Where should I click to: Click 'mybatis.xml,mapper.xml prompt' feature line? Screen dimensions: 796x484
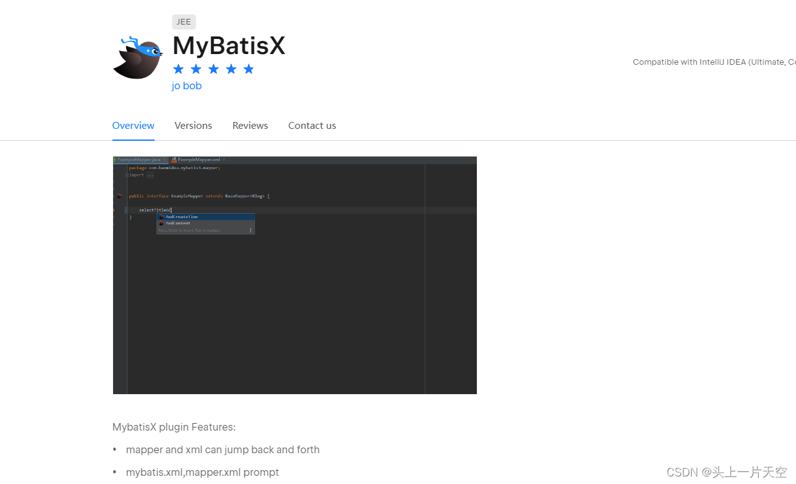(202, 472)
